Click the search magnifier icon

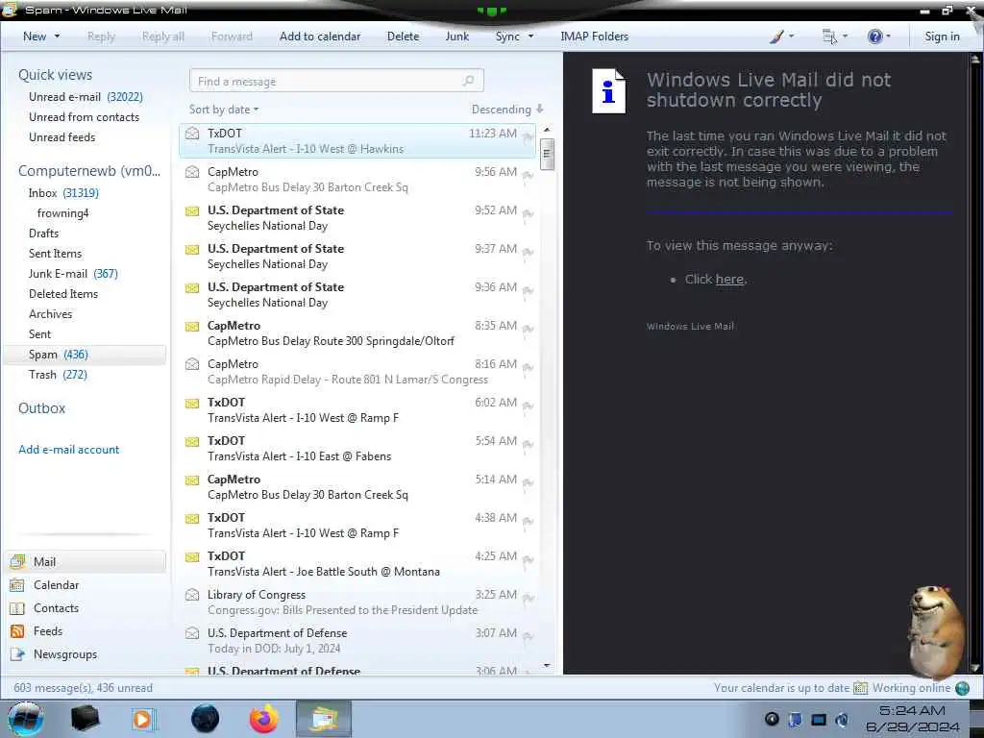(468, 81)
